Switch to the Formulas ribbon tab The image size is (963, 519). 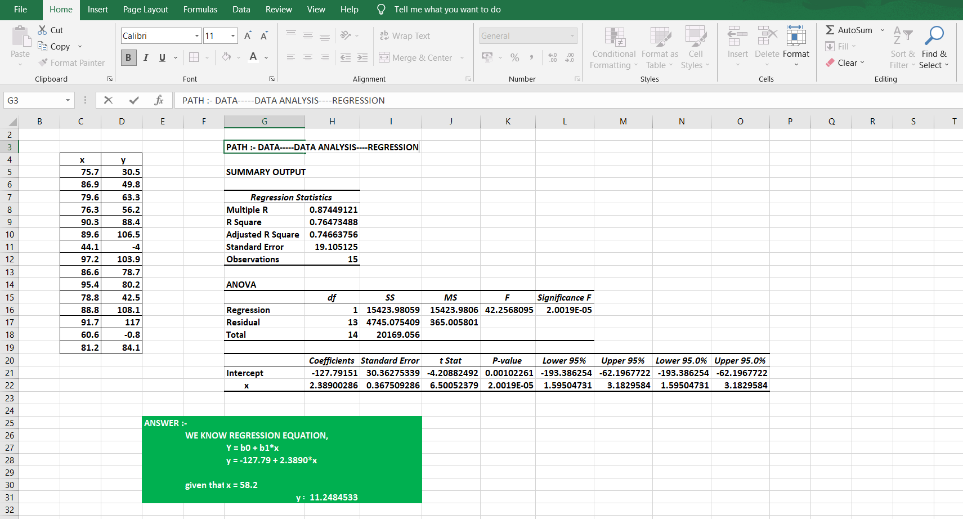200,10
